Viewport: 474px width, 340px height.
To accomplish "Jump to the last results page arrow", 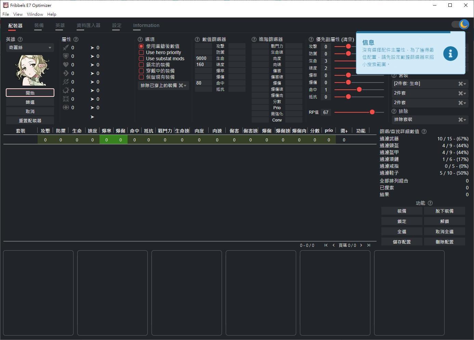I will coord(369,245).
